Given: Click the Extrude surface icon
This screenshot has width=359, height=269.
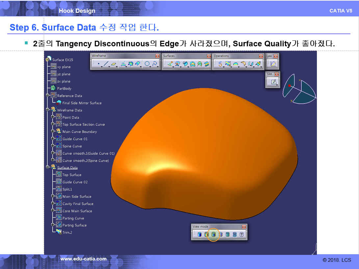Looking at the screenshot, I should tap(170, 64).
